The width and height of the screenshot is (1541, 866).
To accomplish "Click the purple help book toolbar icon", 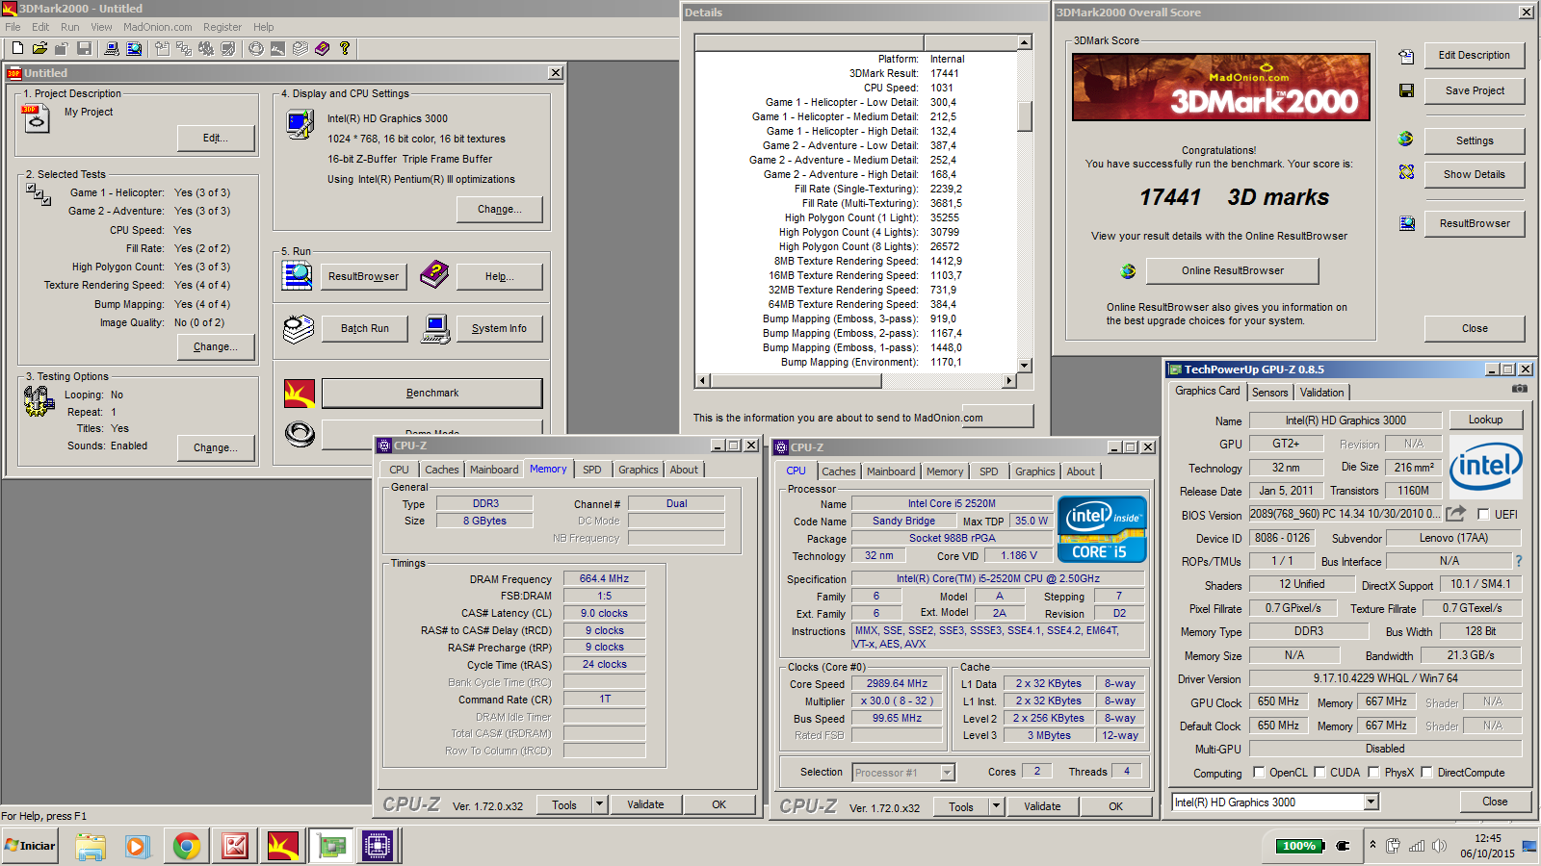I will (322, 48).
